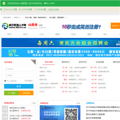Click the checkmark icon after 身份证明信息

31,9
